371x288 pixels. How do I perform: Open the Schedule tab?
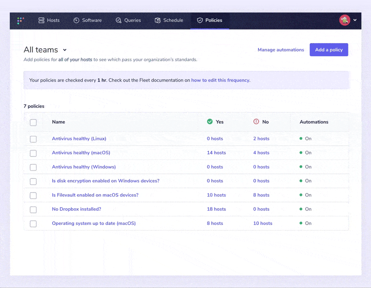coord(169,21)
